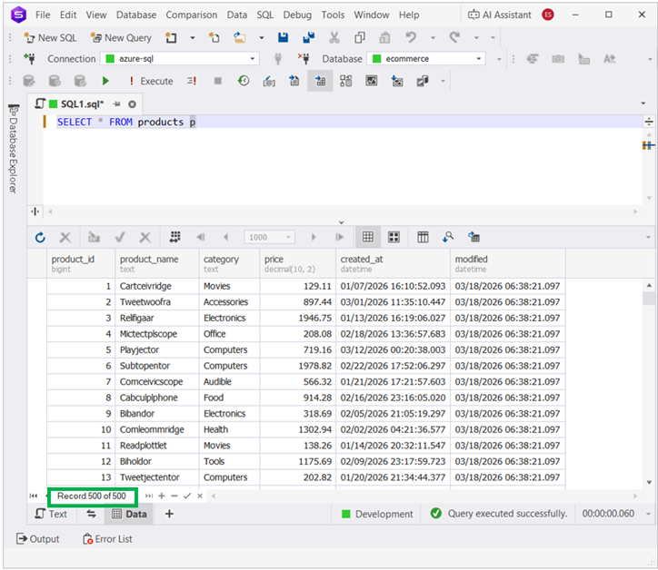
Task: Open the File menu
Action: coord(43,15)
